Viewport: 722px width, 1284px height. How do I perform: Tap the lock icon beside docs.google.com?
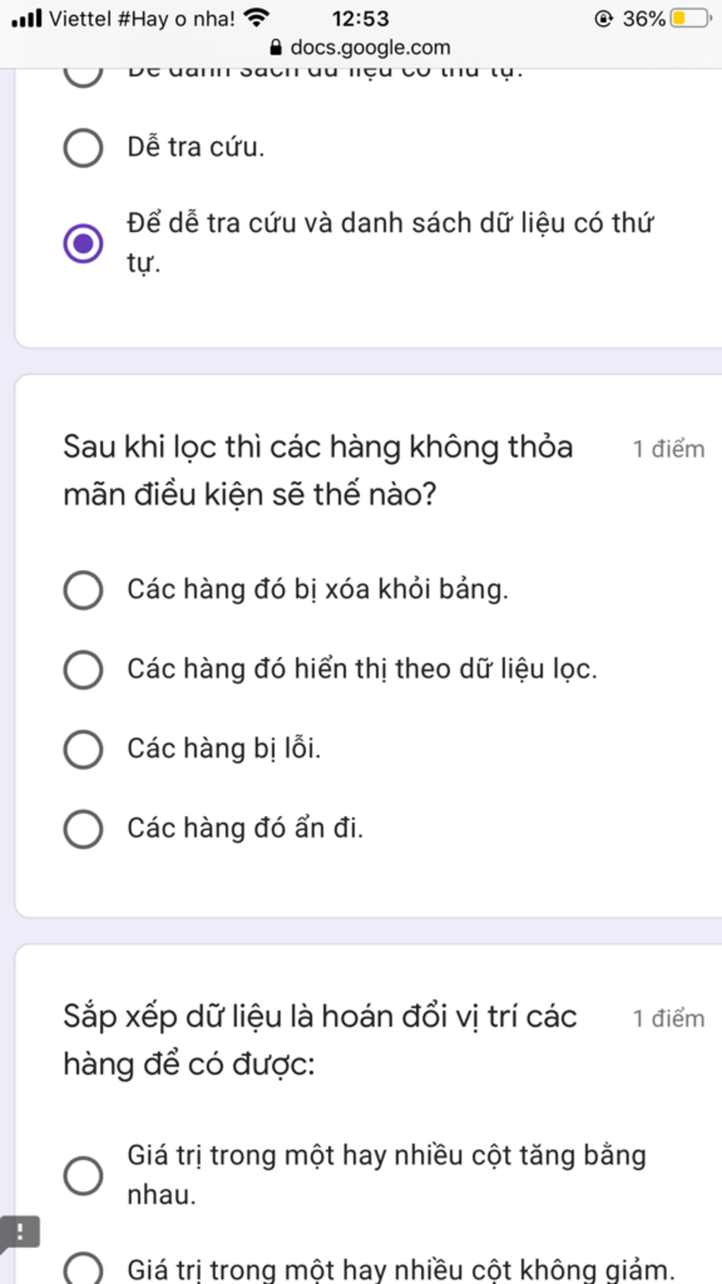(x=276, y=47)
